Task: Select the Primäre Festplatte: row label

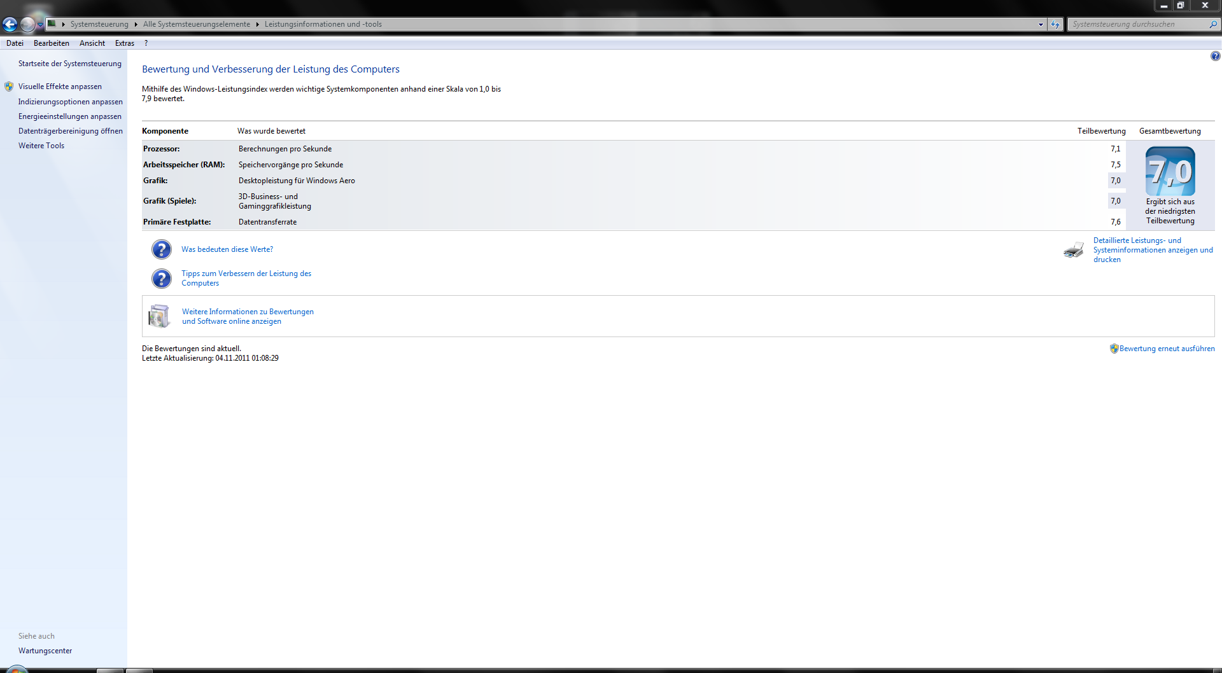Action: click(177, 222)
